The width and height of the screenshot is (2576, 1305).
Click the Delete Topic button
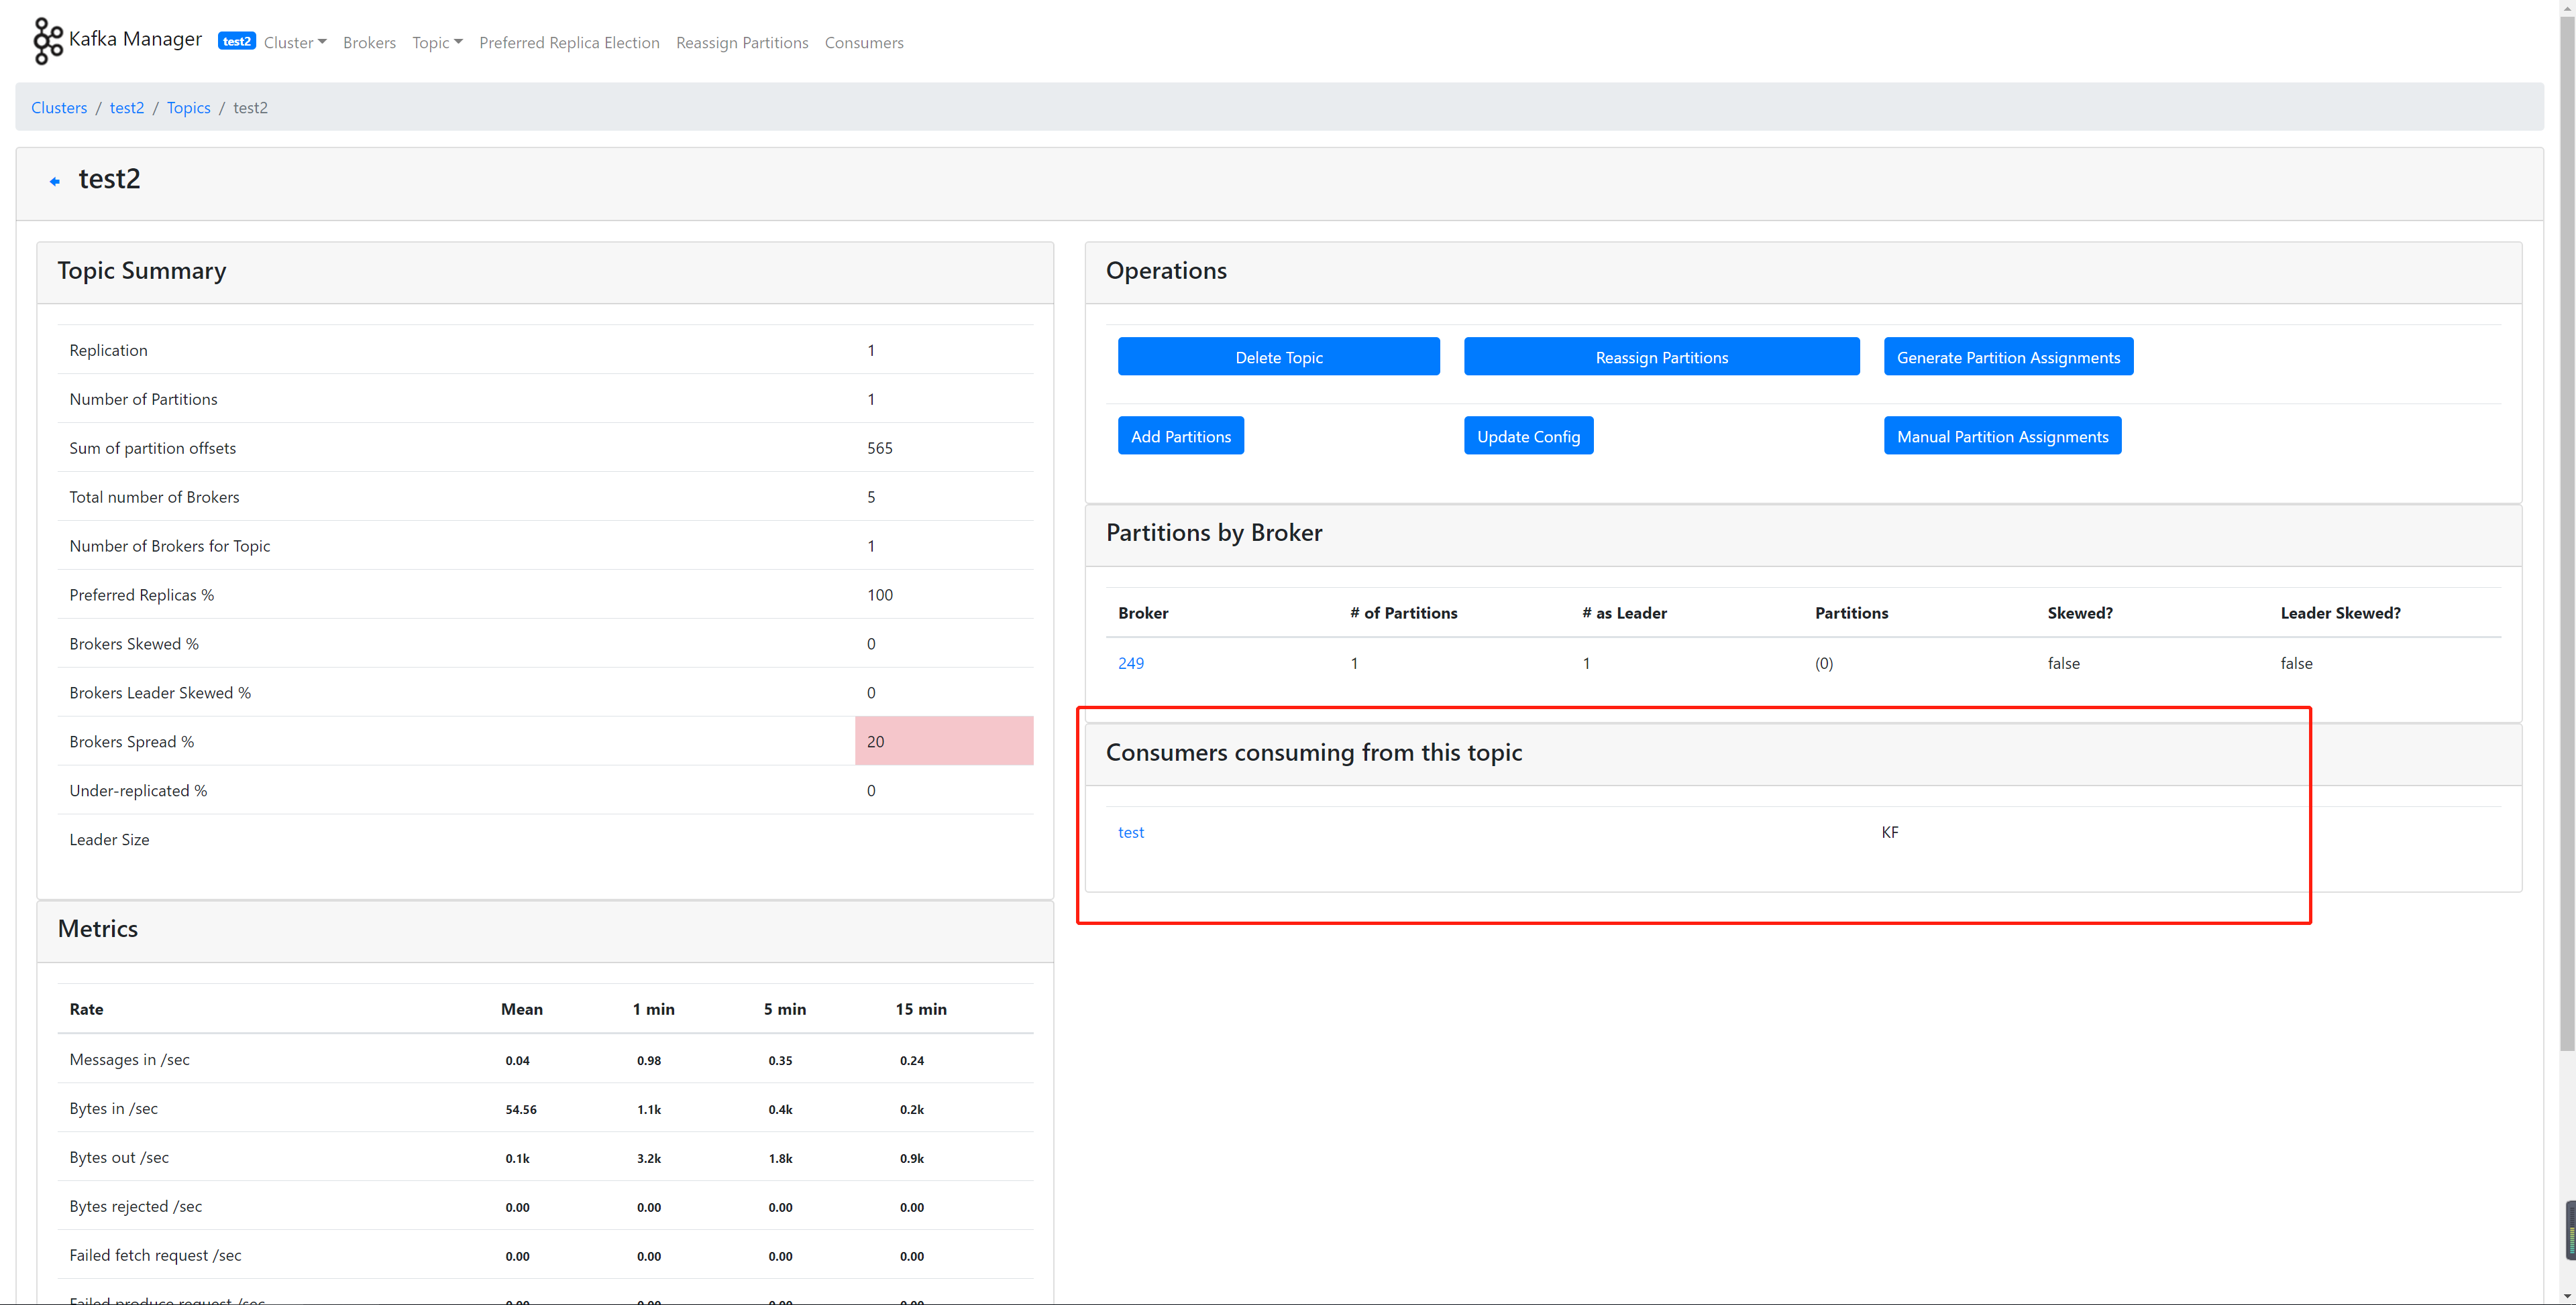tap(1278, 357)
